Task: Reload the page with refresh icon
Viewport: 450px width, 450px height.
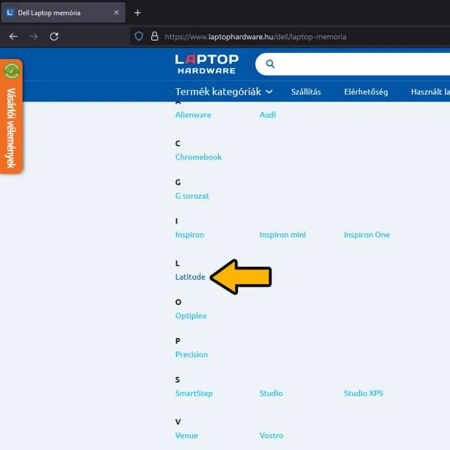Action: tap(54, 36)
